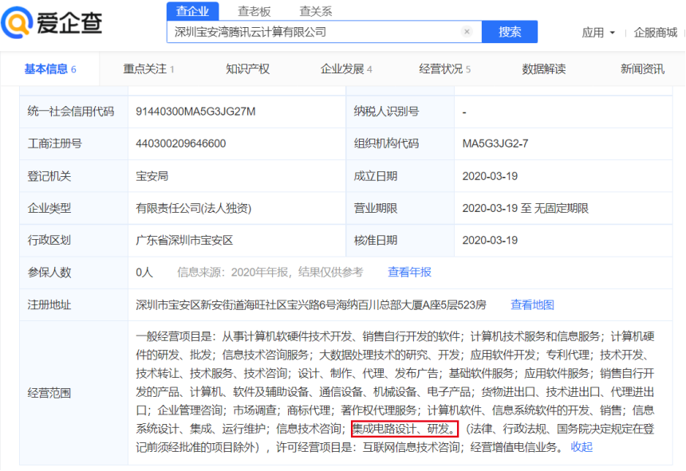This screenshot has height=471, width=686.
Task: Click the 查看年报 link
Action: pyautogui.click(x=409, y=273)
